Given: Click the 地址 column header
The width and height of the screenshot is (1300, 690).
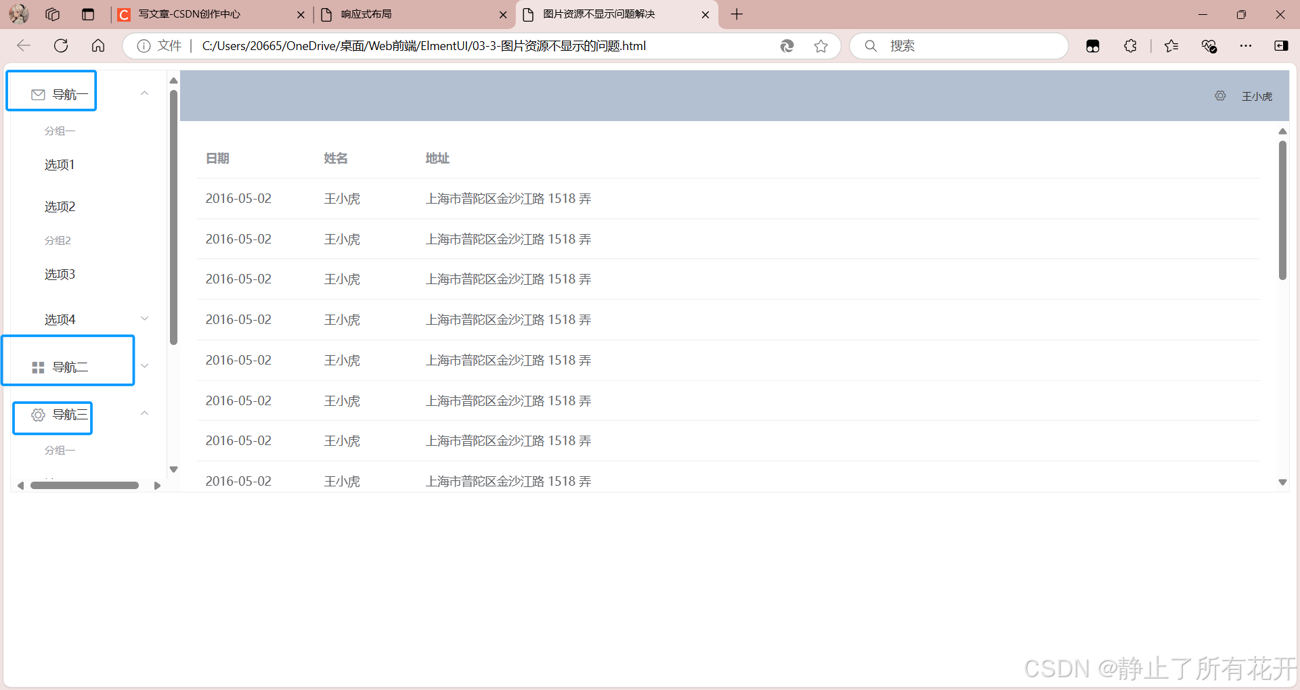Looking at the screenshot, I should point(437,158).
